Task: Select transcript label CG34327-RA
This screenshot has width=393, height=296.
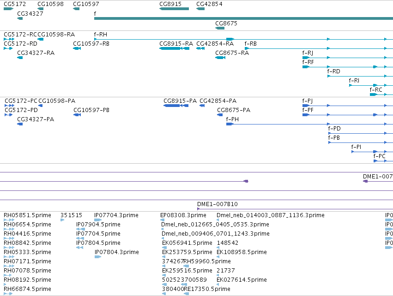Action: [36, 53]
